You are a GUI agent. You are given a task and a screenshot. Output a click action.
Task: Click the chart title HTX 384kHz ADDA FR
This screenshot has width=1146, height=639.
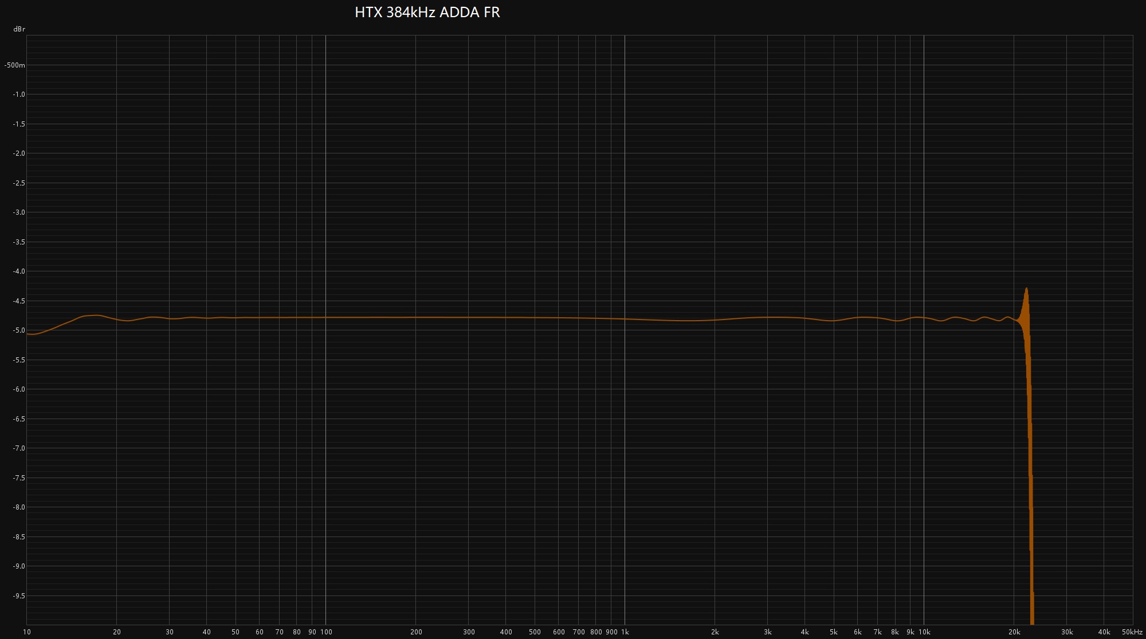tap(427, 13)
